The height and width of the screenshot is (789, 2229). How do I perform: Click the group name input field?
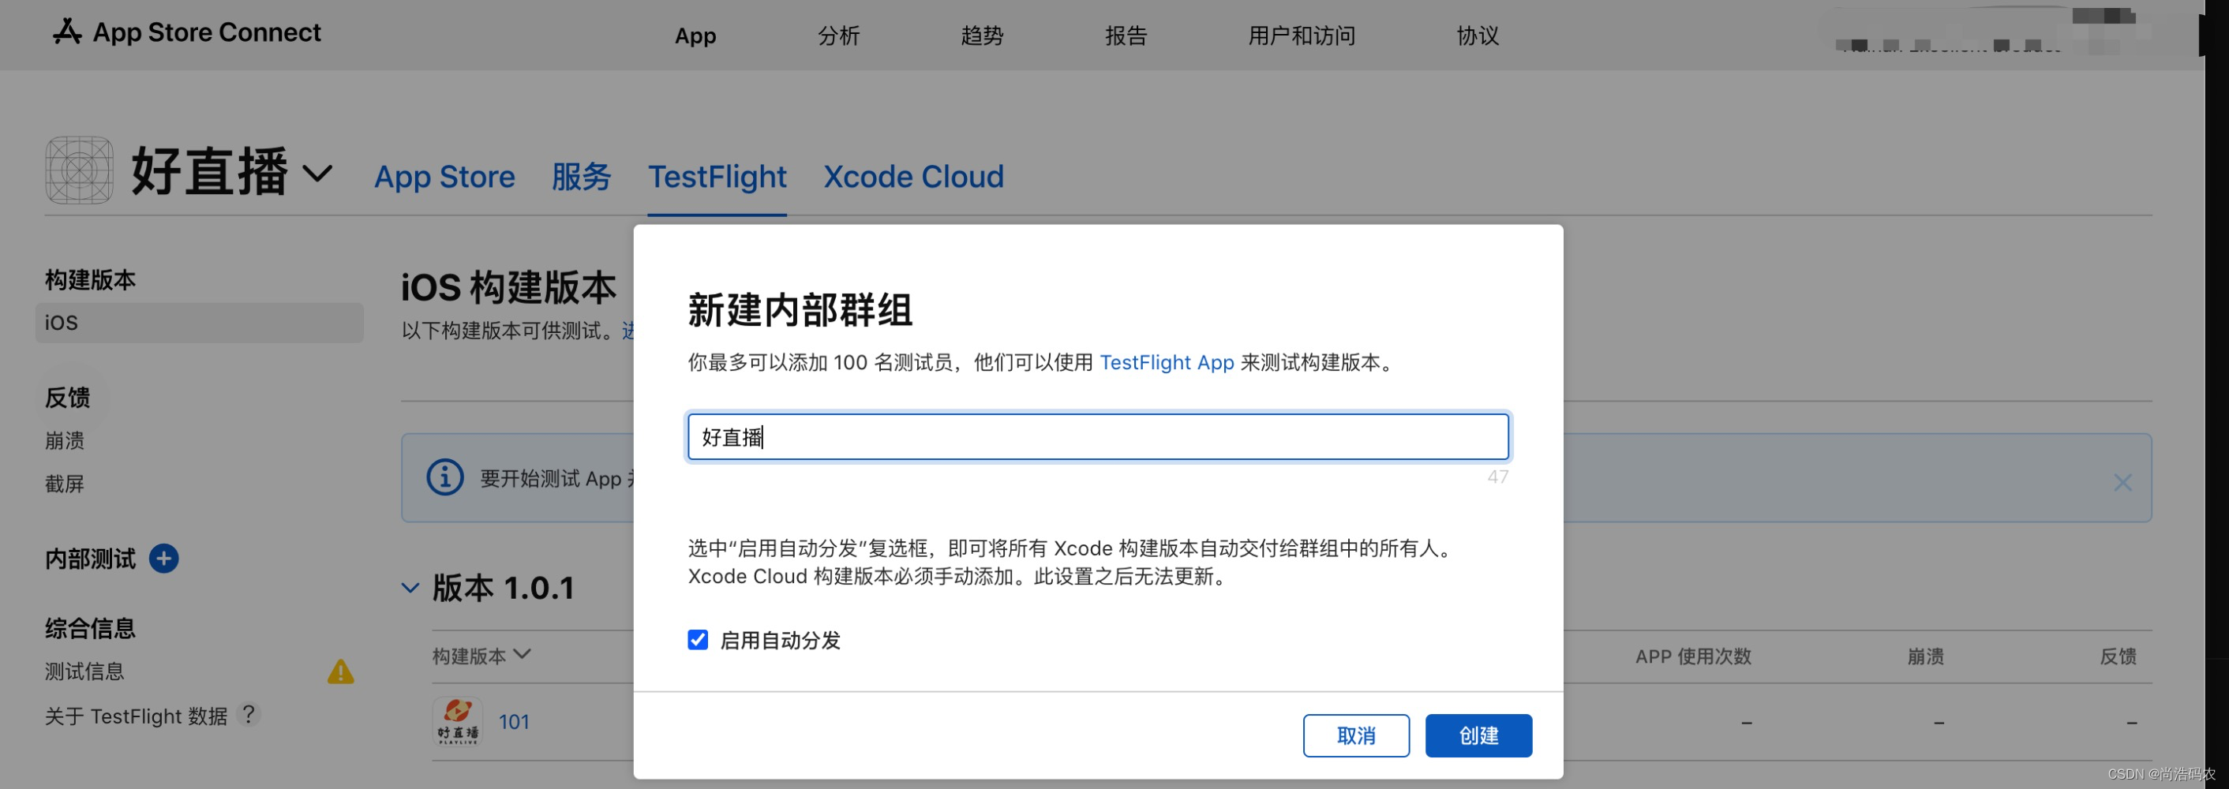pos(1097,437)
